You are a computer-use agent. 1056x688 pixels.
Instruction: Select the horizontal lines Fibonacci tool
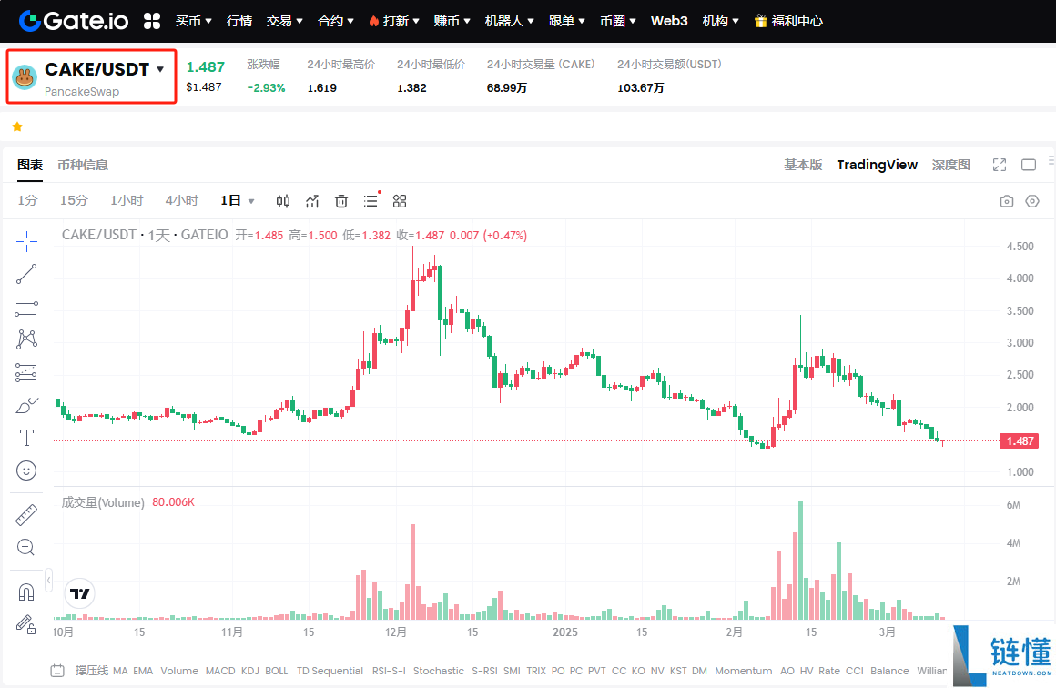click(x=26, y=307)
